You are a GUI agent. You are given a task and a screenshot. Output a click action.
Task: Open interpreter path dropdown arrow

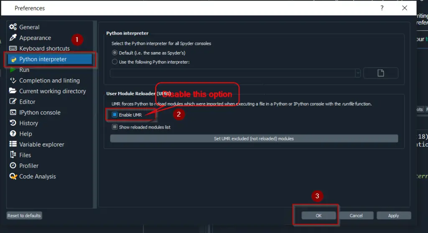click(x=358, y=73)
